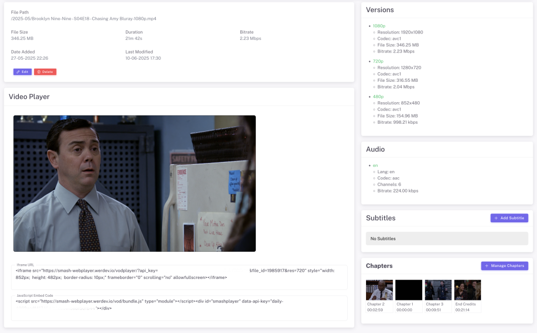Click the JavaScript Embed Code field
Viewport: 537px width, 333px height.
(x=179, y=308)
